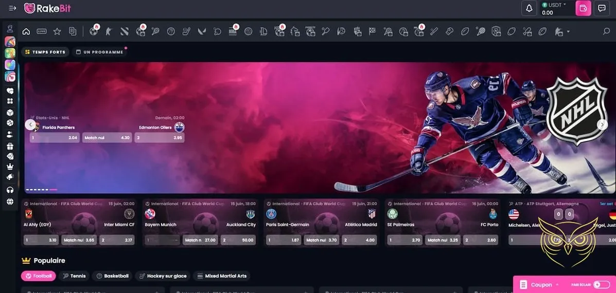Go to next banner slide arrow
The height and width of the screenshot is (293, 616).
[602, 124]
